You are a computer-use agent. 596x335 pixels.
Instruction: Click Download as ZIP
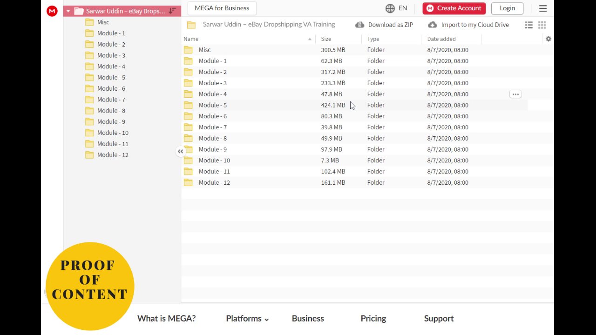point(384,25)
